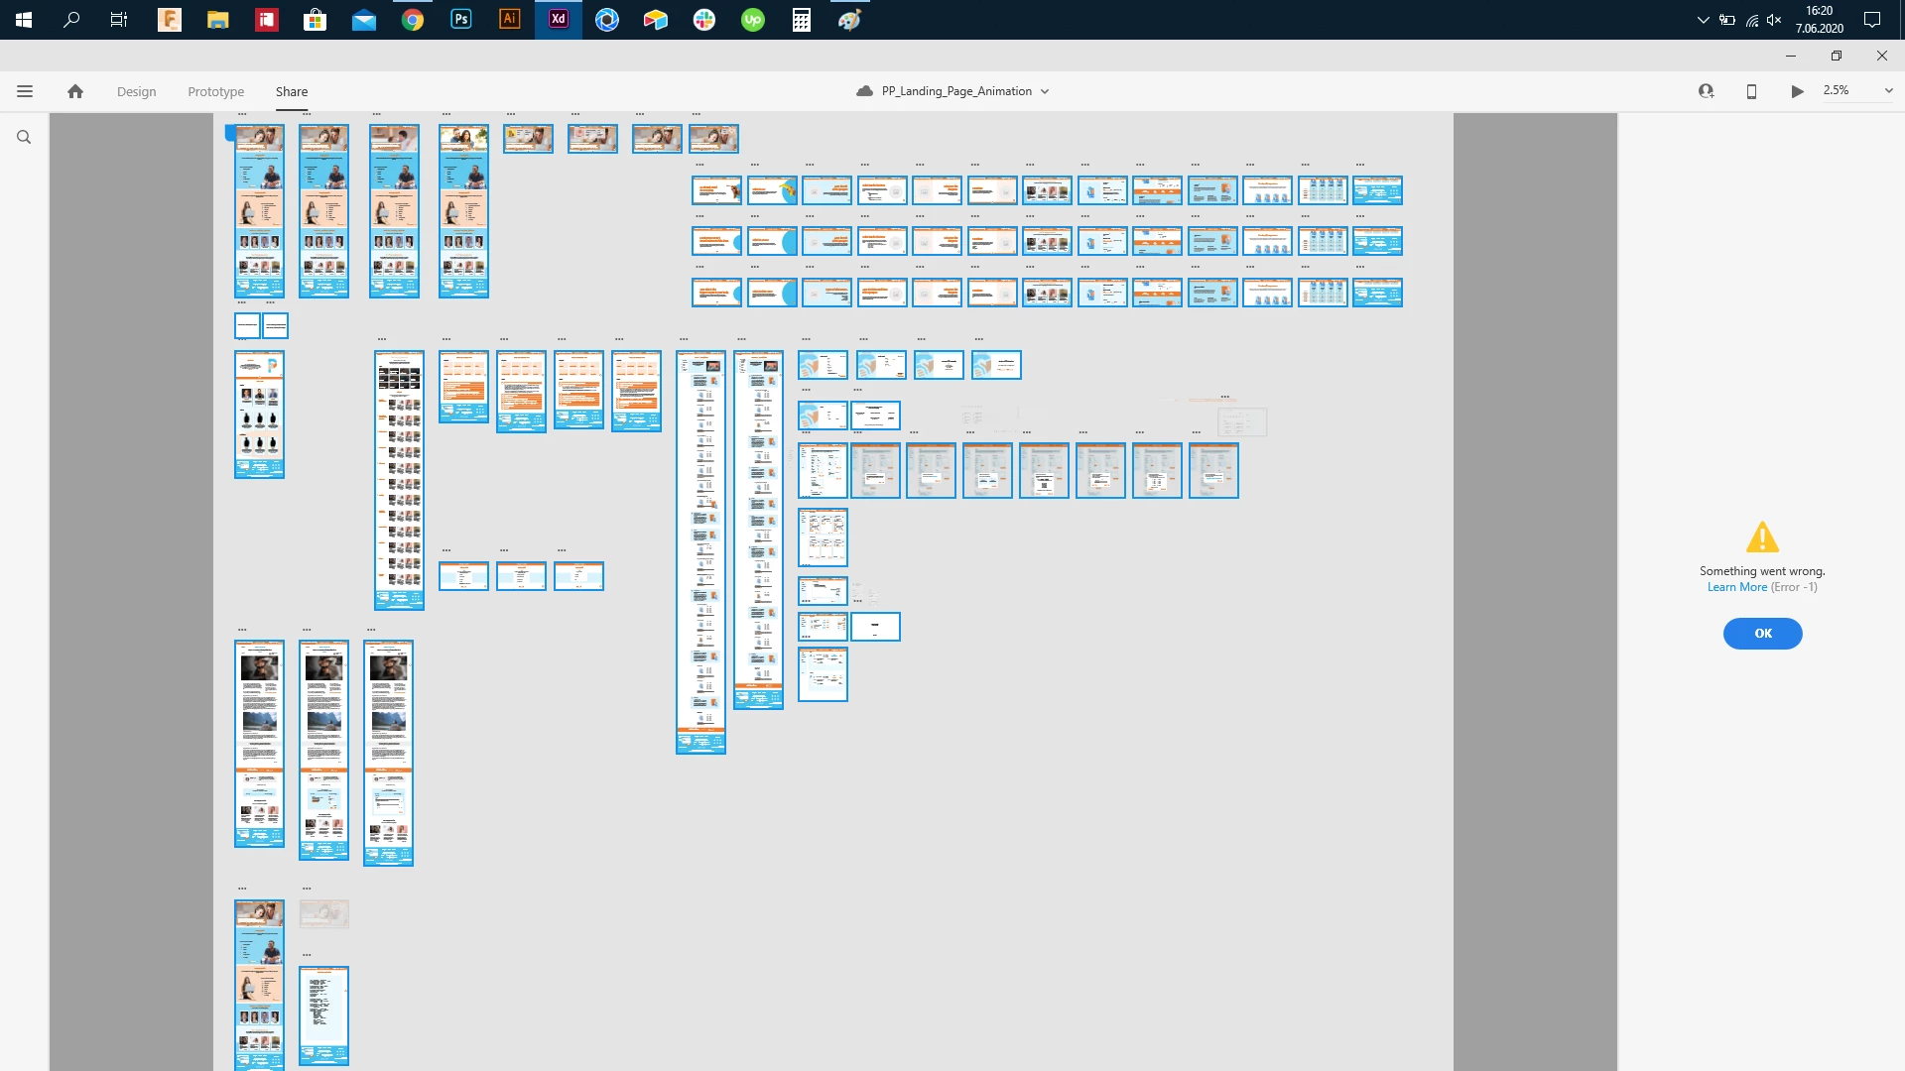This screenshot has width=1905, height=1071.
Task: Open the Windows notification center
Action: [x=1872, y=20]
